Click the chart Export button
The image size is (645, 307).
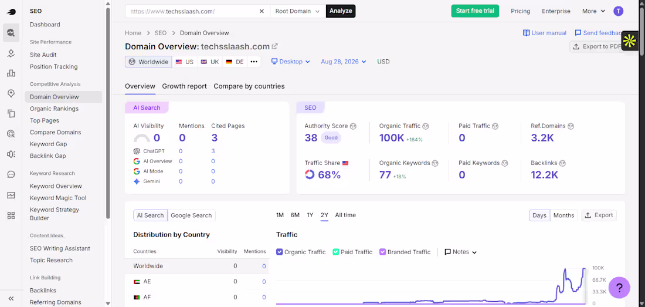[x=599, y=215]
